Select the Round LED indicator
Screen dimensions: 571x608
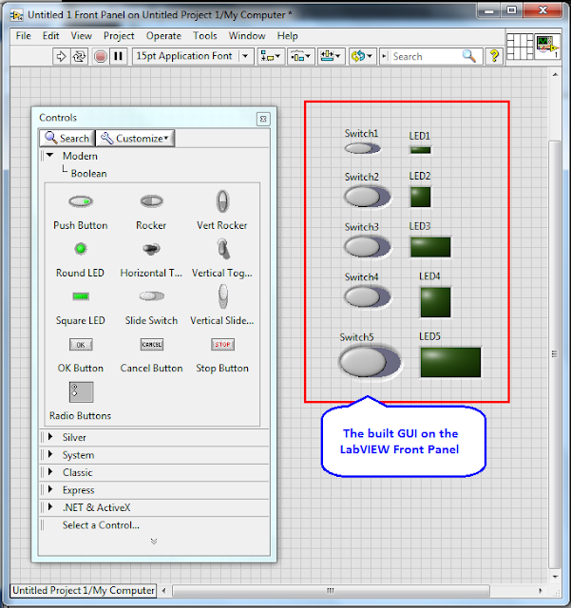pyautogui.click(x=81, y=249)
